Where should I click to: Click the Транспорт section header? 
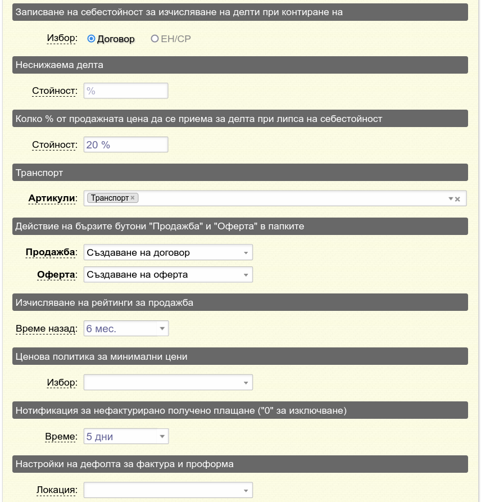click(240, 173)
